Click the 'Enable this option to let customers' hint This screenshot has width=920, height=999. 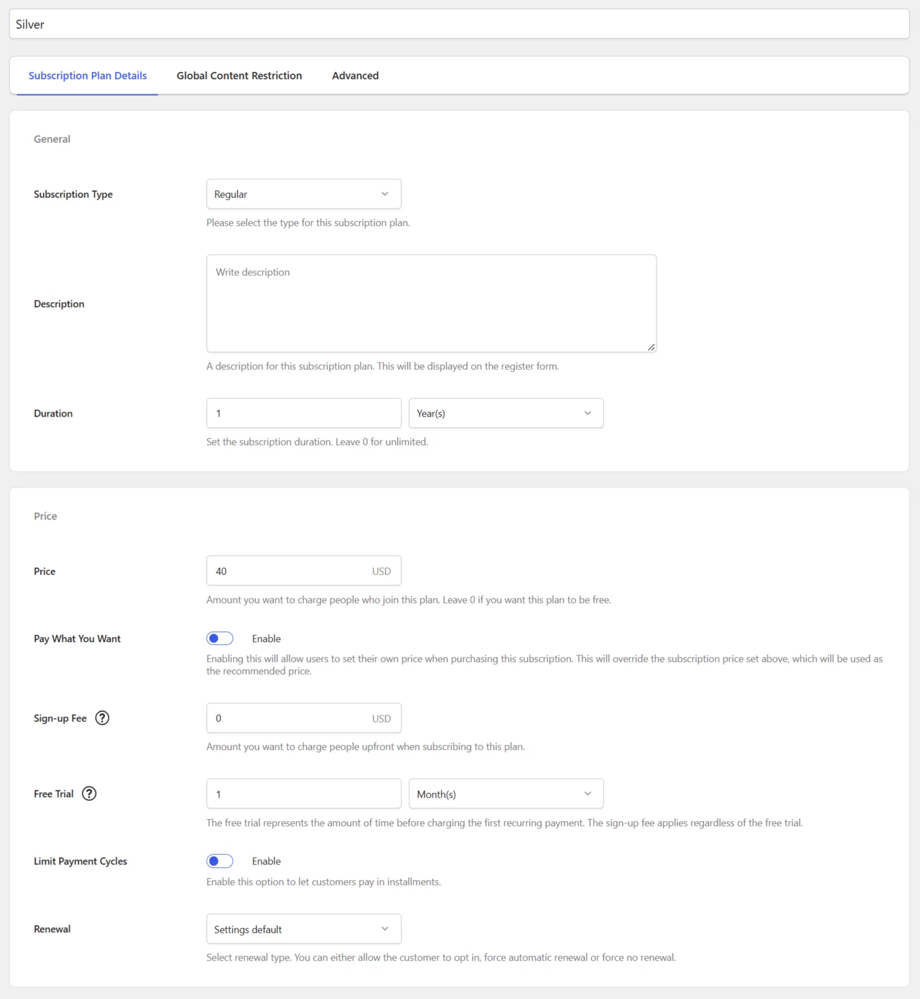tap(324, 882)
